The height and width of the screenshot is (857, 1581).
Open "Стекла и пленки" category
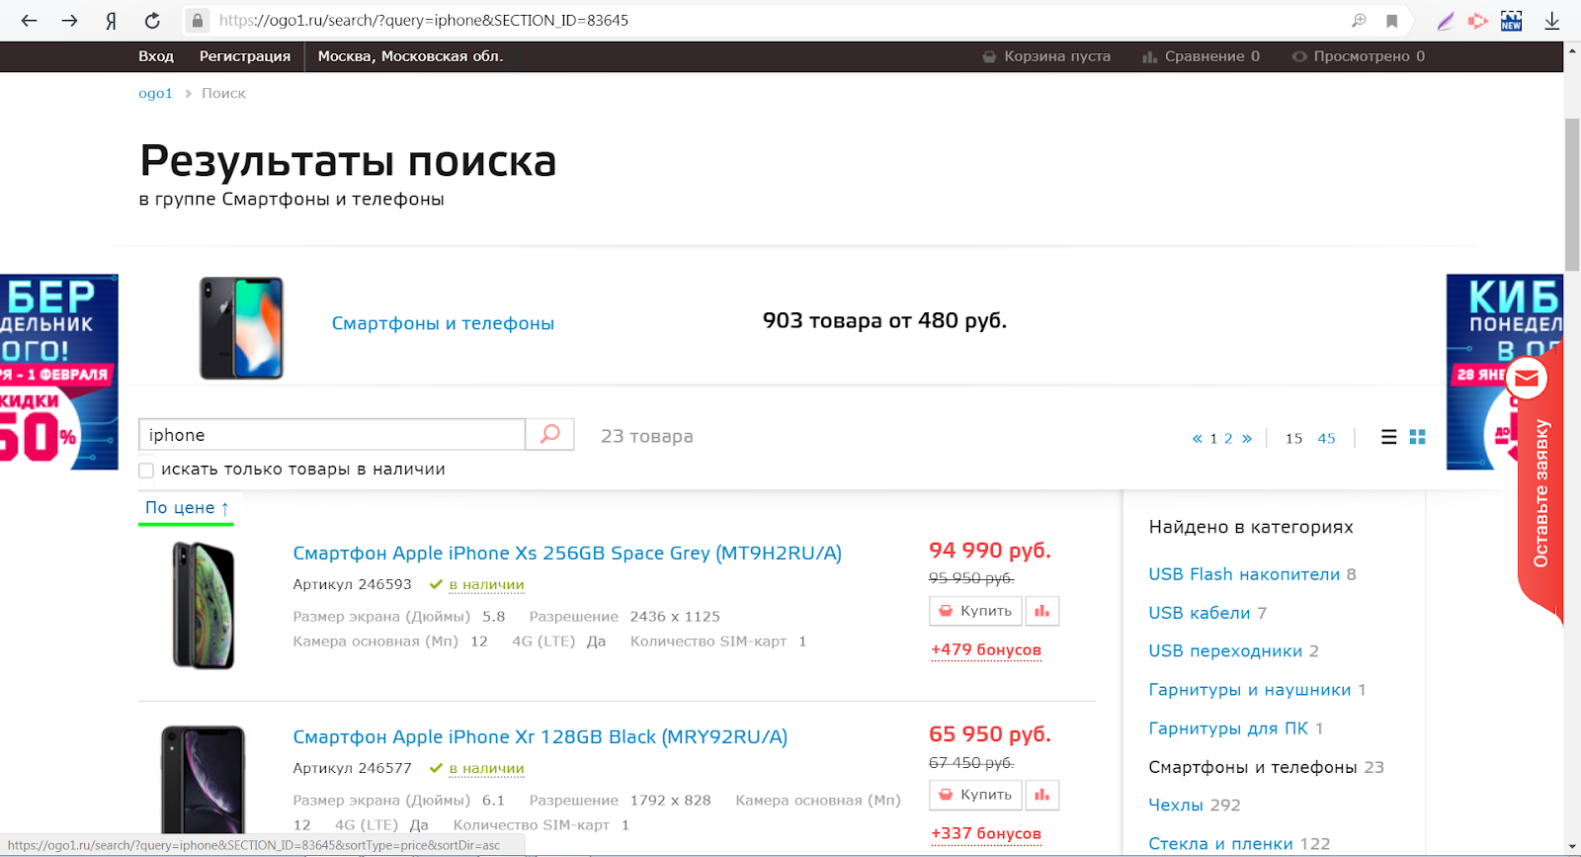pyautogui.click(x=1220, y=844)
